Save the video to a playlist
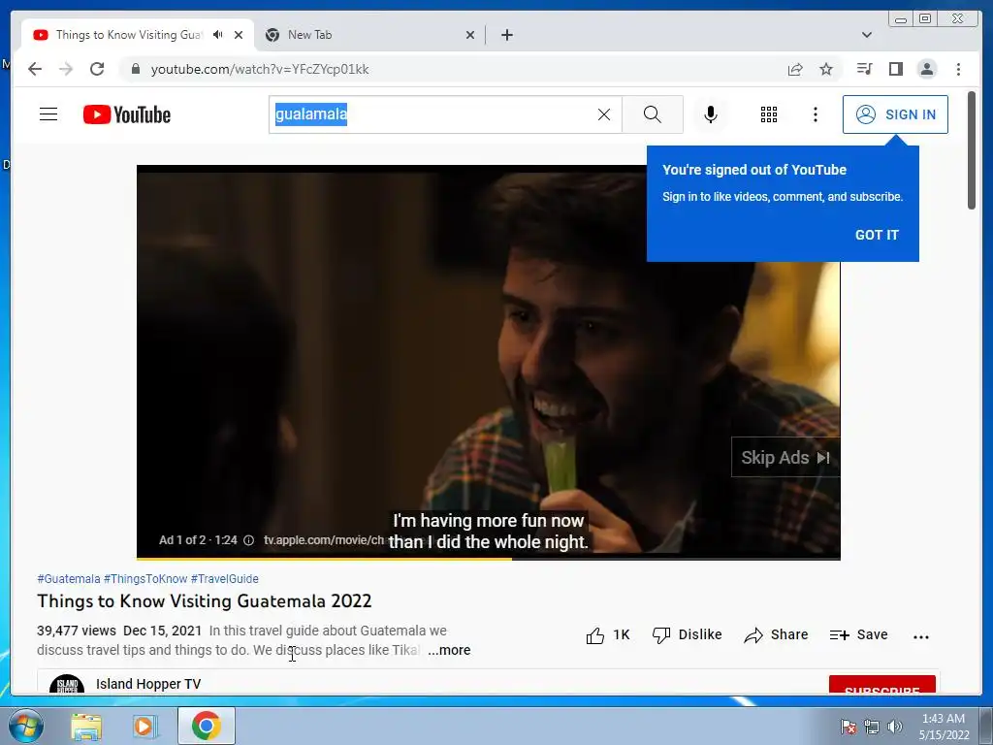The height and width of the screenshot is (745, 993). [859, 635]
